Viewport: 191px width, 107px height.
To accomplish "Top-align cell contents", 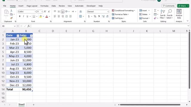I will pyautogui.click(x=55, y=11).
